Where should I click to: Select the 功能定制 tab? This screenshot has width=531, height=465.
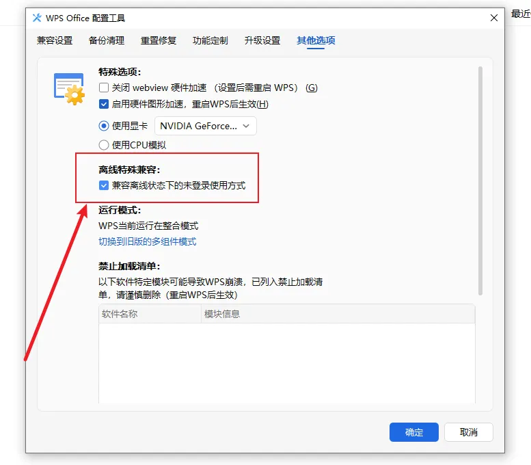click(x=210, y=40)
